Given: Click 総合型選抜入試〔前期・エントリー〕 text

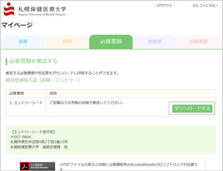Looking at the screenshot, I should [x=43, y=80].
